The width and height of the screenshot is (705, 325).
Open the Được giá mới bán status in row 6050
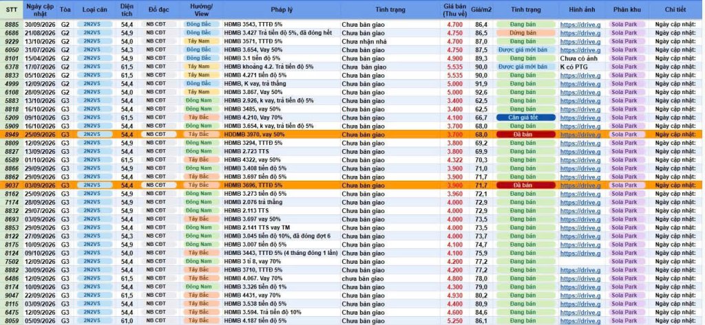(x=525, y=50)
